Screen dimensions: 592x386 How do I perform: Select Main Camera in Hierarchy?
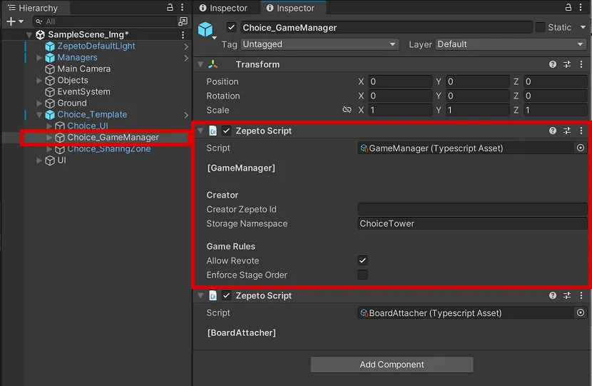point(84,69)
